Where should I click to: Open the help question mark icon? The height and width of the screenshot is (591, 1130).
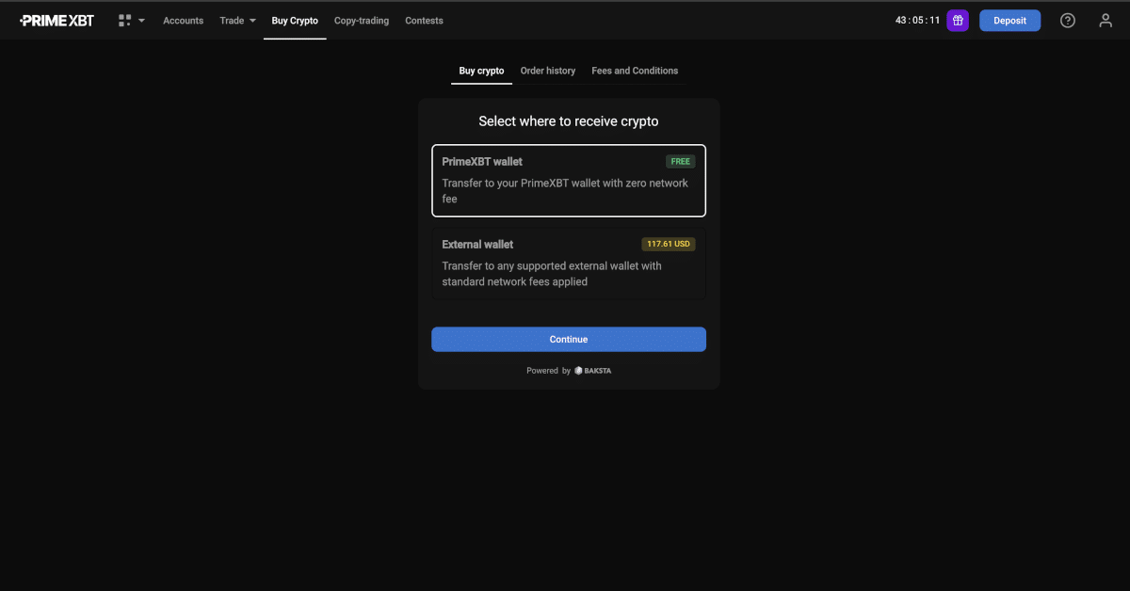tap(1068, 21)
